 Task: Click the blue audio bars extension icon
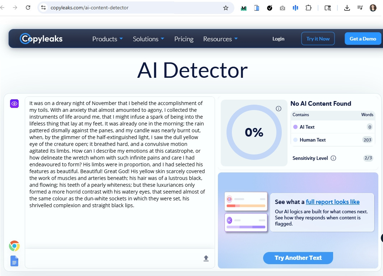point(295,8)
